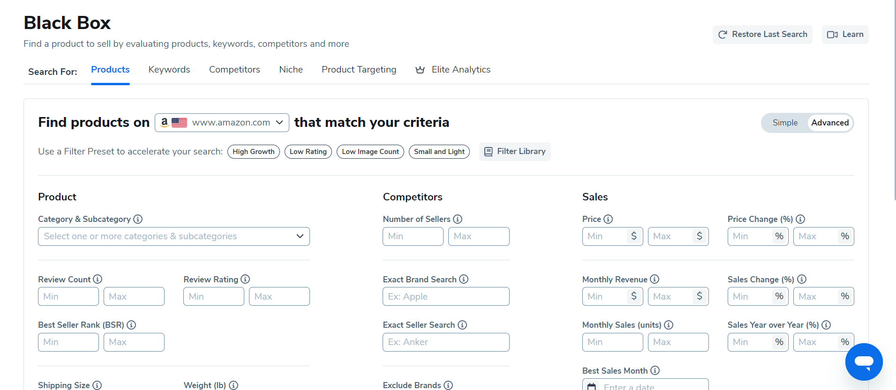Click info icon next to Monthly Revenue
The height and width of the screenshot is (390, 896).
(x=655, y=279)
